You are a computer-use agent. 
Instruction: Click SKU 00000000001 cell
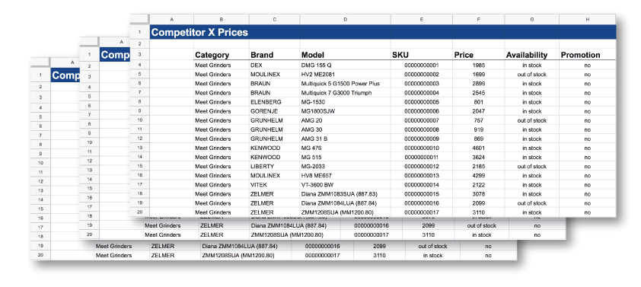[422, 65]
